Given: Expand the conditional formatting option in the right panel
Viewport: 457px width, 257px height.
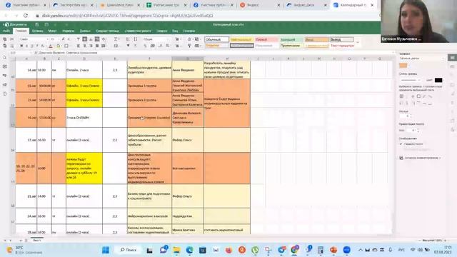Looking at the screenshot, I should (x=420, y=158).
